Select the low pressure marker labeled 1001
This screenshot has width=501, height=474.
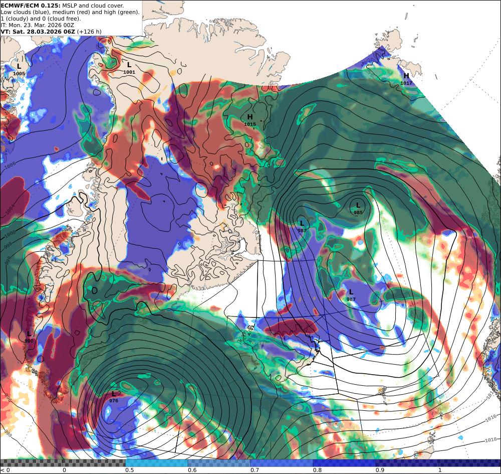[x=129, y=68]
